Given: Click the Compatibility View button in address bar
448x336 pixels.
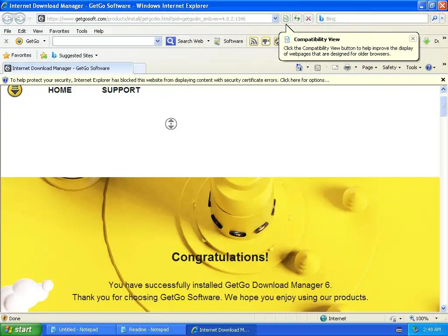Looking at the screenshot, I should pos(286,18).
